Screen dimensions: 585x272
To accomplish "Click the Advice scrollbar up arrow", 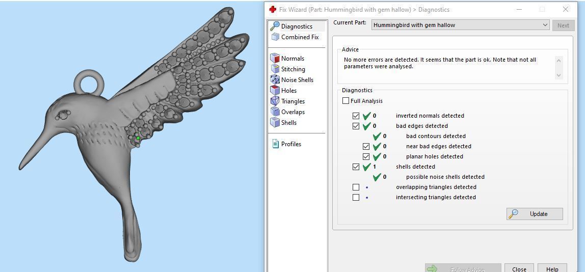I will coord(559,61).
